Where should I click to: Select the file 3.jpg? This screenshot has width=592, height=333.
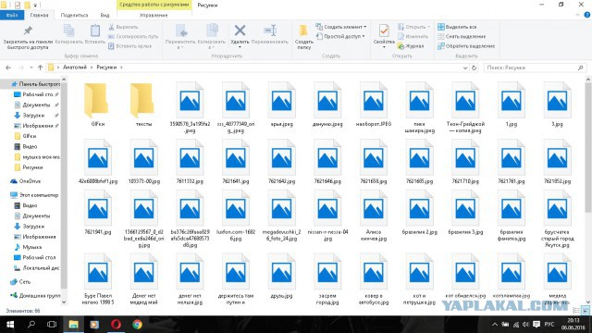[557, 105]
